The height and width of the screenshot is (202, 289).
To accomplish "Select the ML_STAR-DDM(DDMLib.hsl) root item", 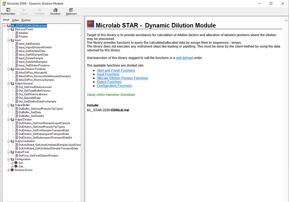I will click(29, 26).
